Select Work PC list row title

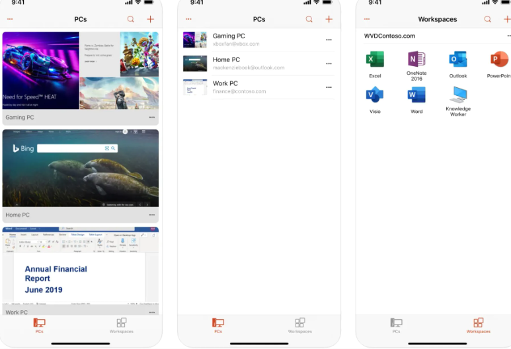[x=225, y=83]
